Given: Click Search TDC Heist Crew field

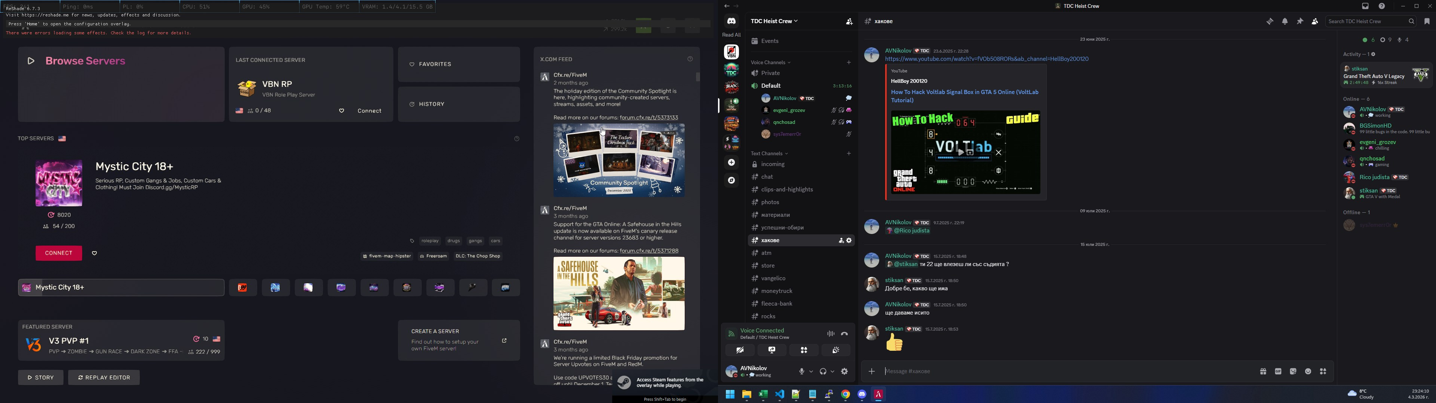Looking at the screenshot, I should click(x=1371, y=22).
